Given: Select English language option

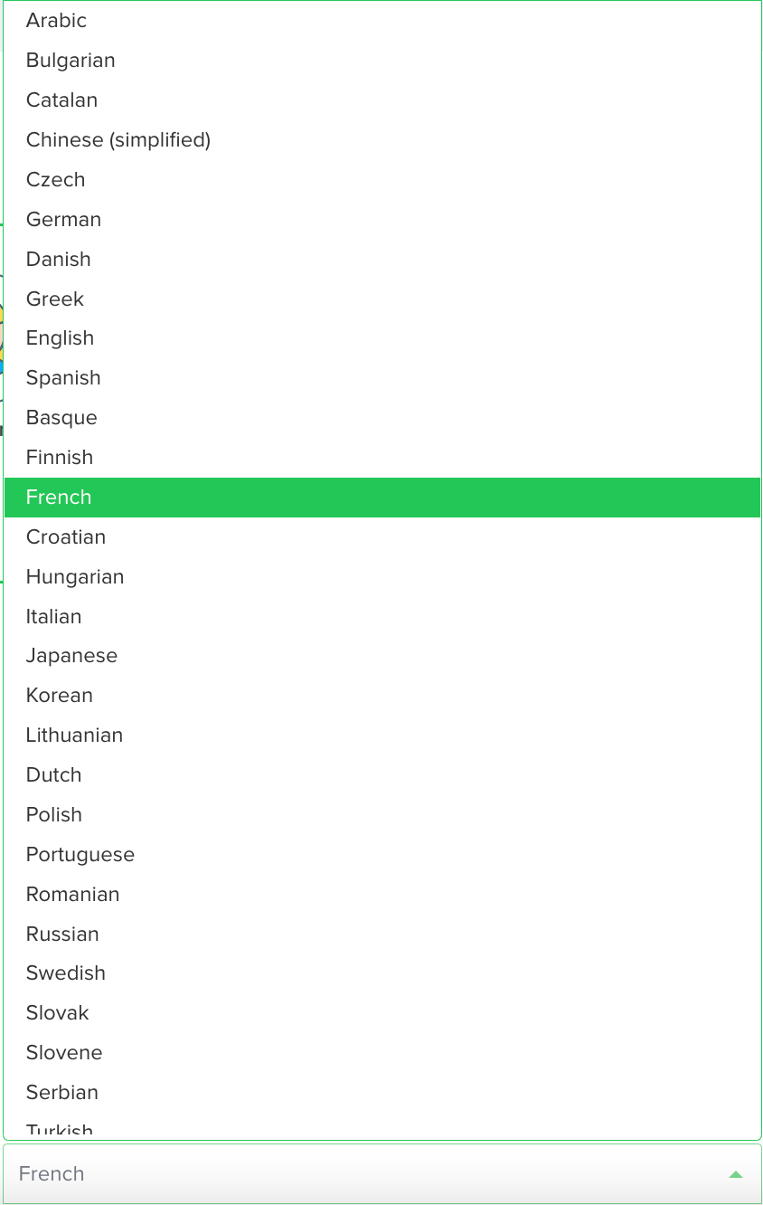Looking at the screenshot, I should click(x=381, y=337).
